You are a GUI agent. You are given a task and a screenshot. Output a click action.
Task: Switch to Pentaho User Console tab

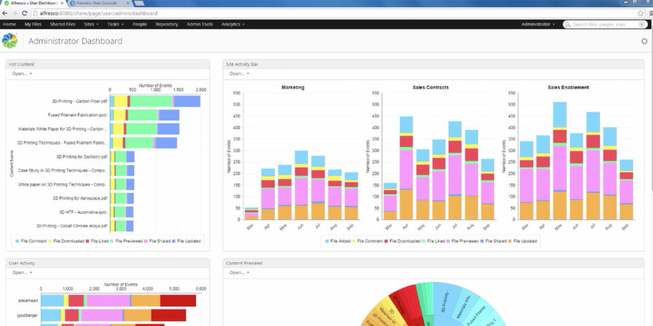tap(99, 3)
